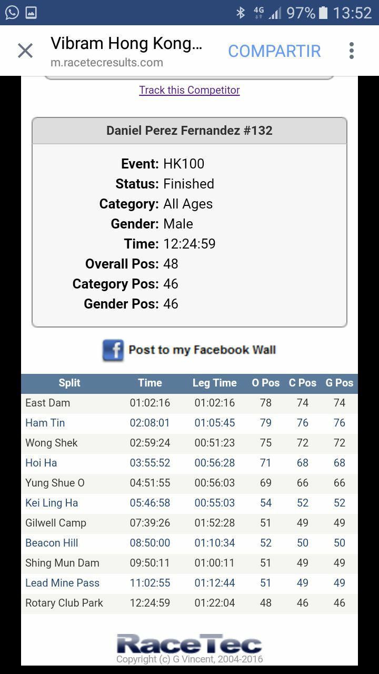379x674 pixels.
Task: Tap the Facebook logo icon
Action: pos(113,350)
